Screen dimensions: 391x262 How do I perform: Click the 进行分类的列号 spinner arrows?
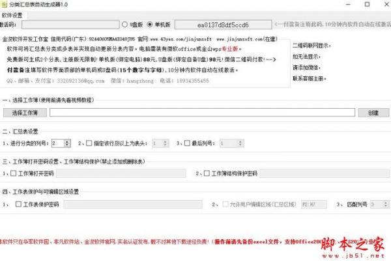pyautogui.click(x=67, y=143)
